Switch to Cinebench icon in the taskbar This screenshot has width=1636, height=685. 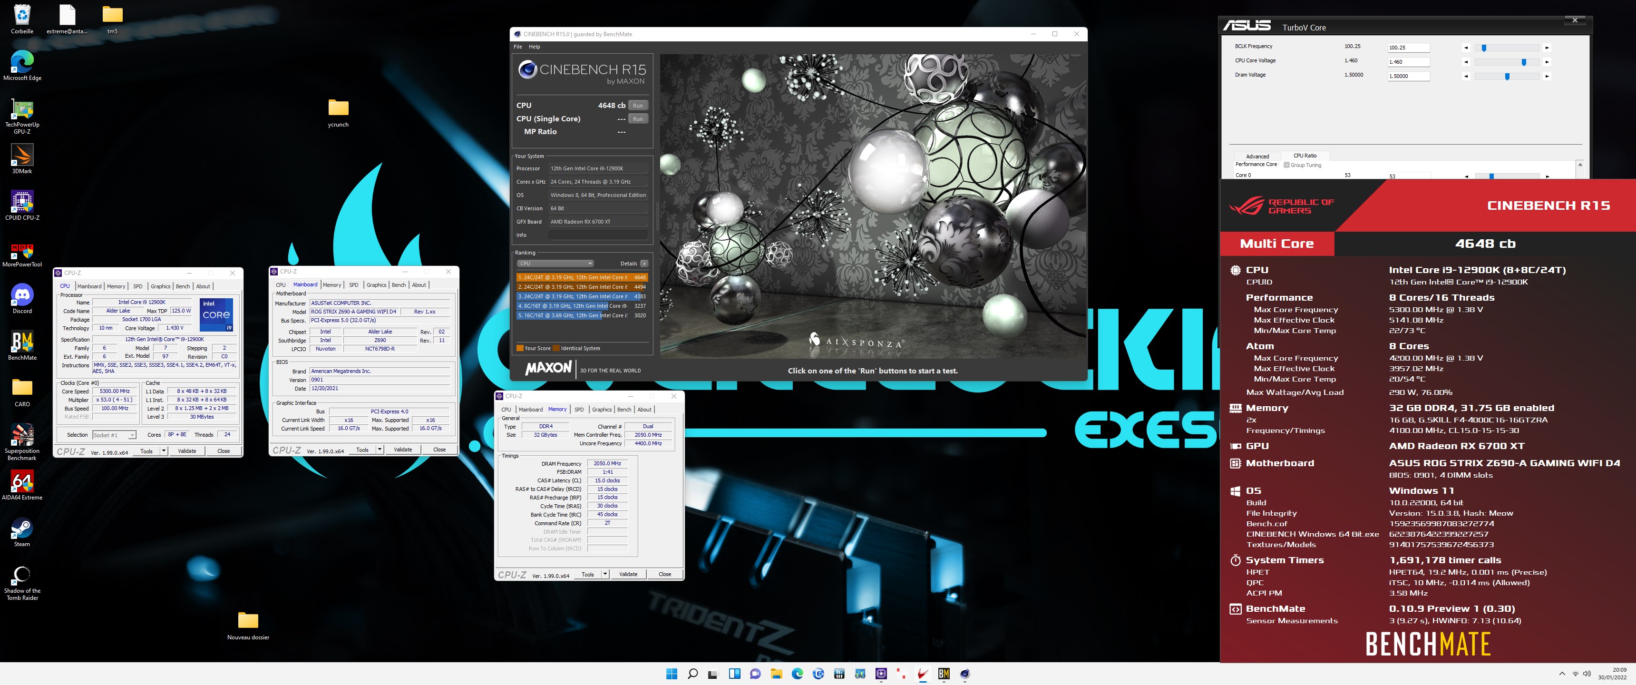[964, 674]
